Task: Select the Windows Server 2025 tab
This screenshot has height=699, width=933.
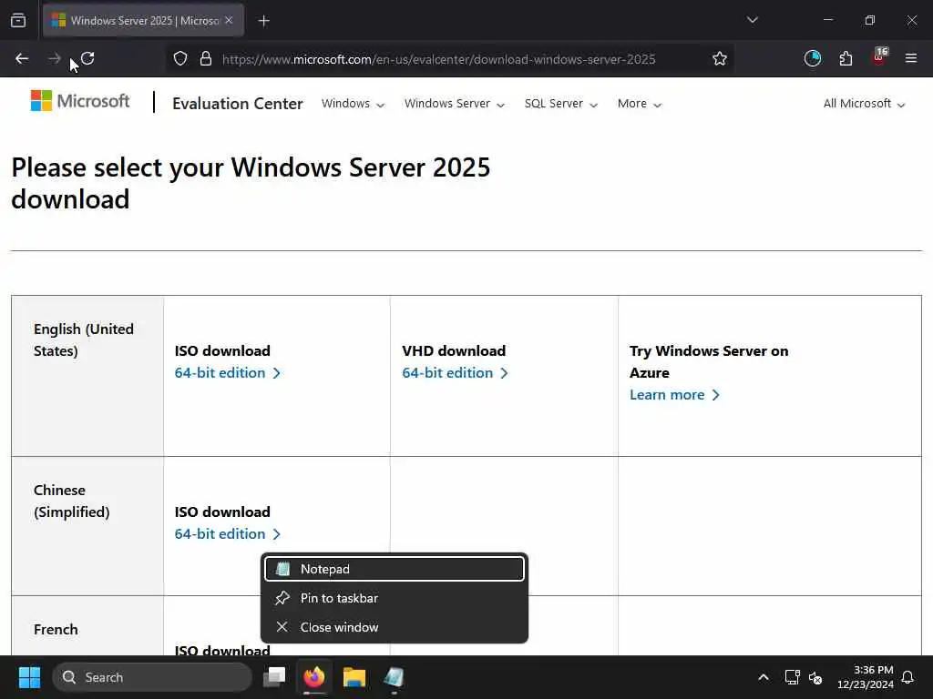Action: (143, 20)
